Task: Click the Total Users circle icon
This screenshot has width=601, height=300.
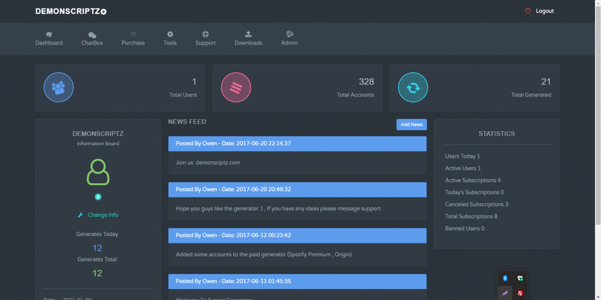Action: 59,88
